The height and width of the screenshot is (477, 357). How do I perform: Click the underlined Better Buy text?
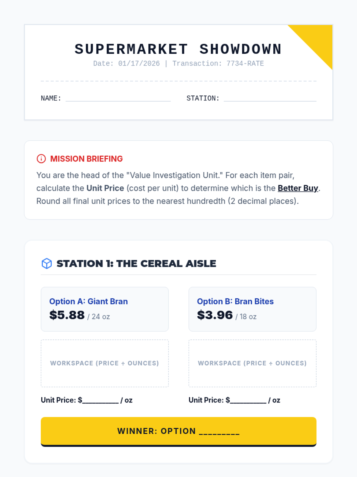point(298,188)
